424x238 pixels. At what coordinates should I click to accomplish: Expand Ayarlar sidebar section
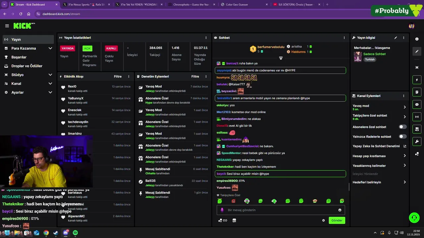(x=50, y=93)
